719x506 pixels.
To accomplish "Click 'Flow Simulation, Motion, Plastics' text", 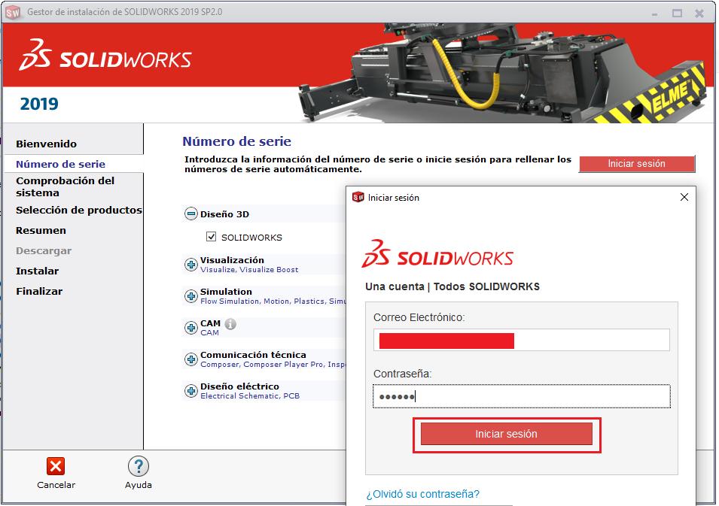I will [262, 301].
